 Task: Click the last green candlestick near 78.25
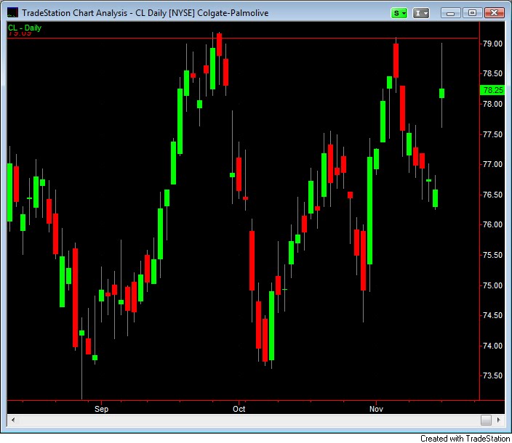pyautogui.click(x=441, y=93)
